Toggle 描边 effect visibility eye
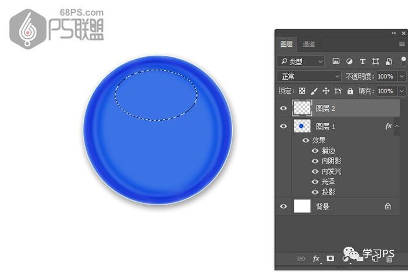This screenshot has height=272, width=408. pyautogui.click(x=315, y=151)
